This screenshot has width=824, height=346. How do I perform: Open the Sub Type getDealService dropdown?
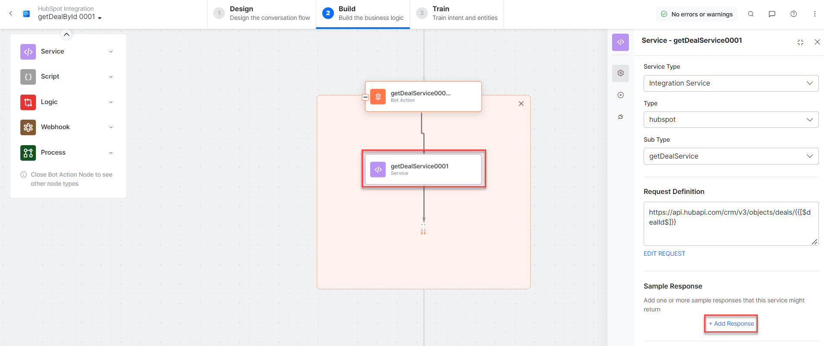(x=731, y=156)
